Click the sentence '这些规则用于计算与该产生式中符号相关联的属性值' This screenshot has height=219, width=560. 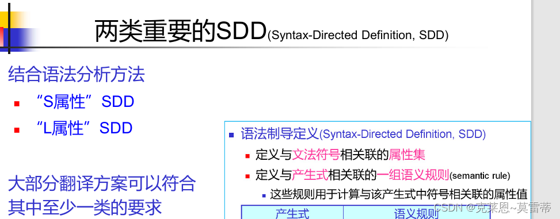[x=399, y=195]
